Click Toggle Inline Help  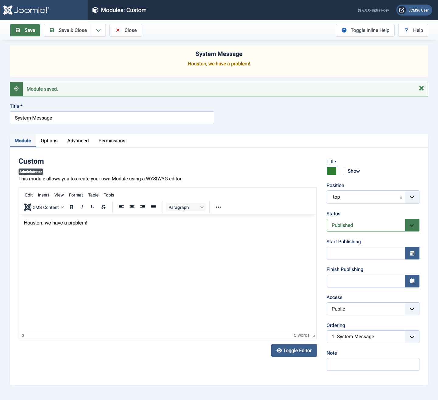(365, 30)
